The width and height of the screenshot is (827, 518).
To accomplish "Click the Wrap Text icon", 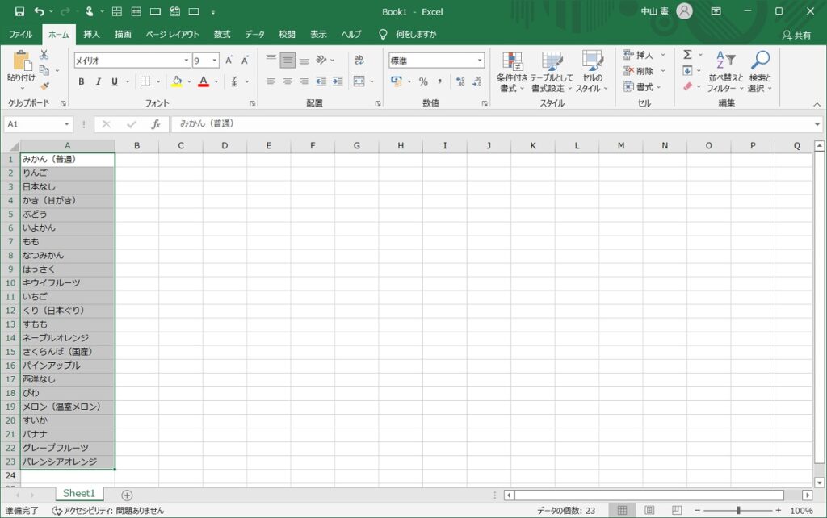I will coord(359,60).
